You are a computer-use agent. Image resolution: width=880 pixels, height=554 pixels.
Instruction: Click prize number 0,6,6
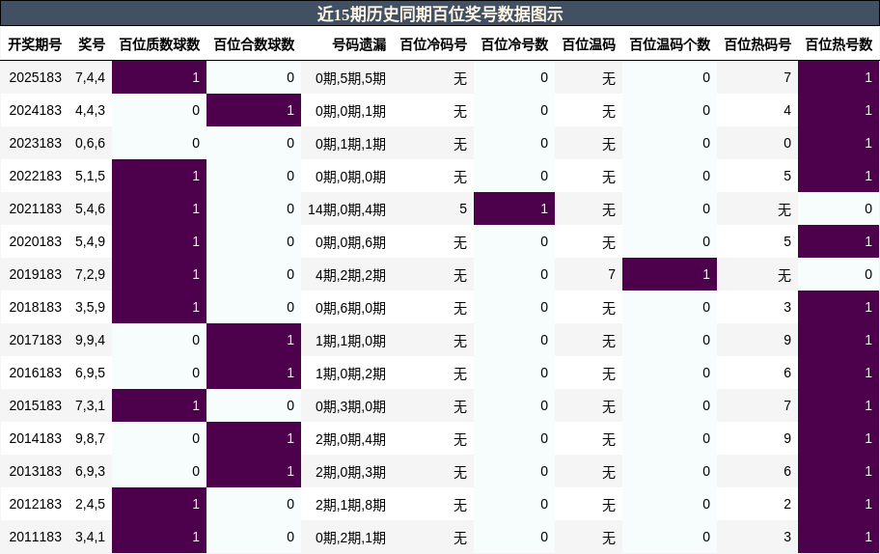click(91, 144)
